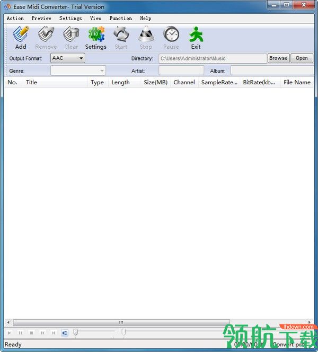Click the scrollbar left arrow

click(x=8, y=323)
